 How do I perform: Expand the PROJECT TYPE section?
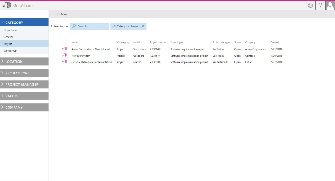point(24,73)
